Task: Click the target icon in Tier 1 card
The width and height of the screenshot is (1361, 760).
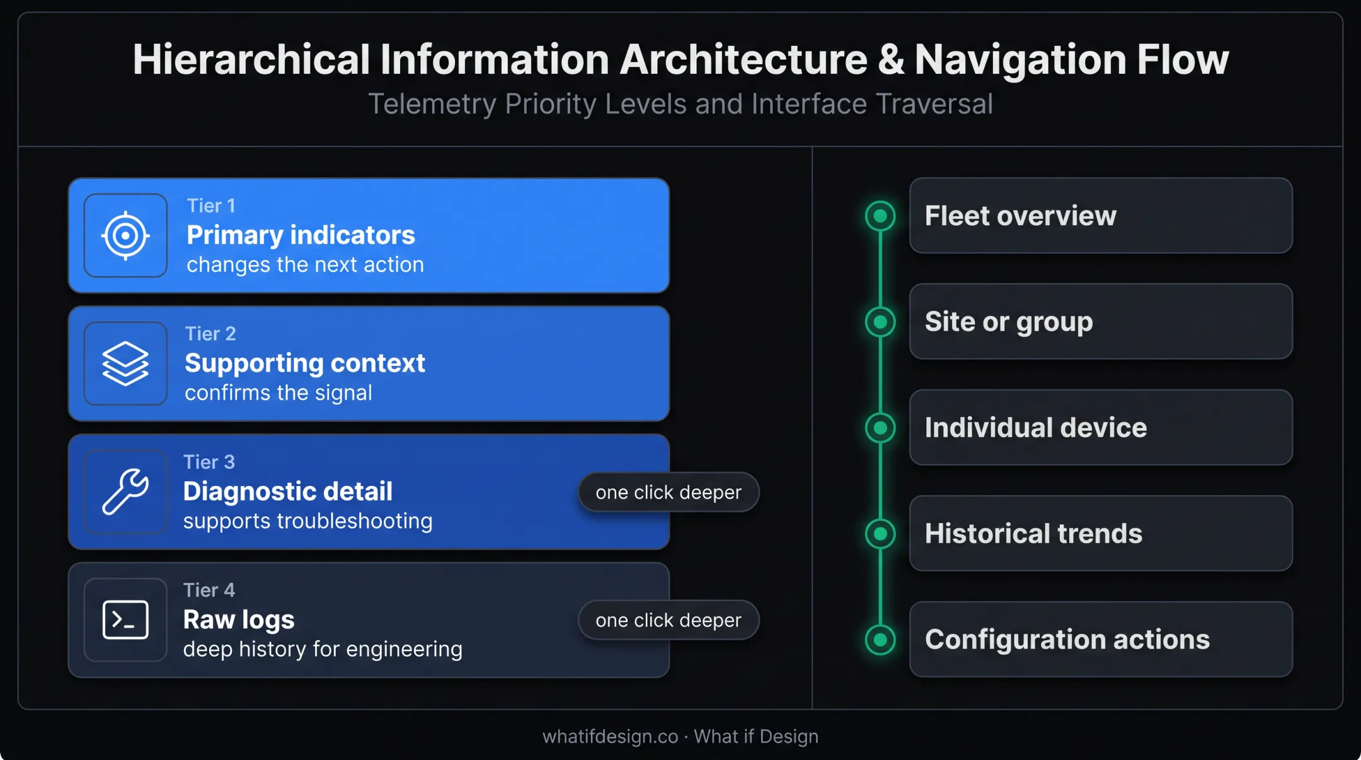Action: coord(125,235)
